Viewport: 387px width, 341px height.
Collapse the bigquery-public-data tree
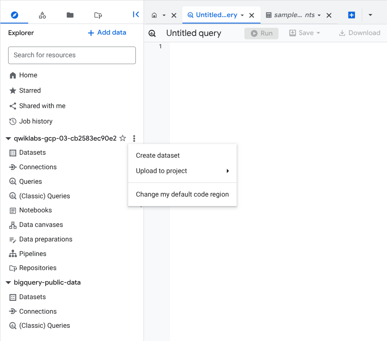8,282
